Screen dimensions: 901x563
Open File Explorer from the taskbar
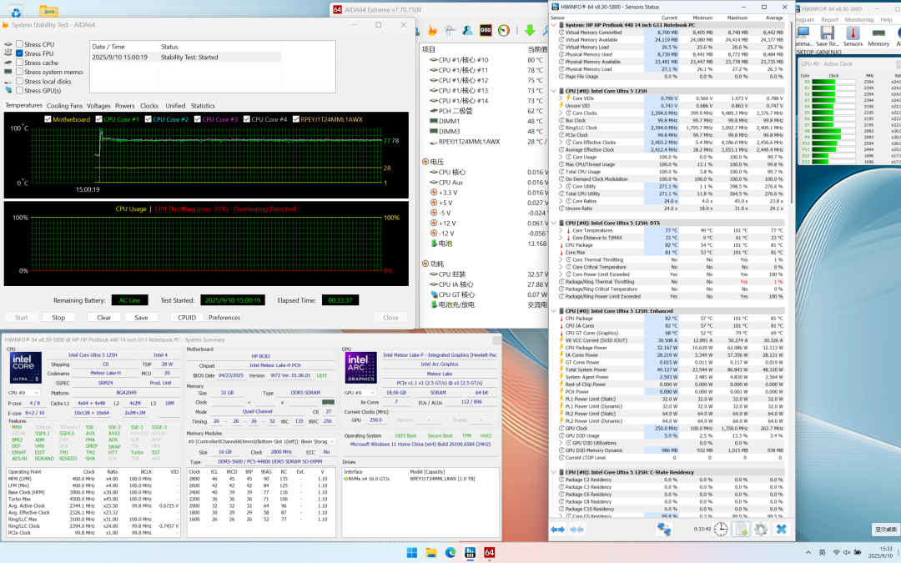click(431, 553)
